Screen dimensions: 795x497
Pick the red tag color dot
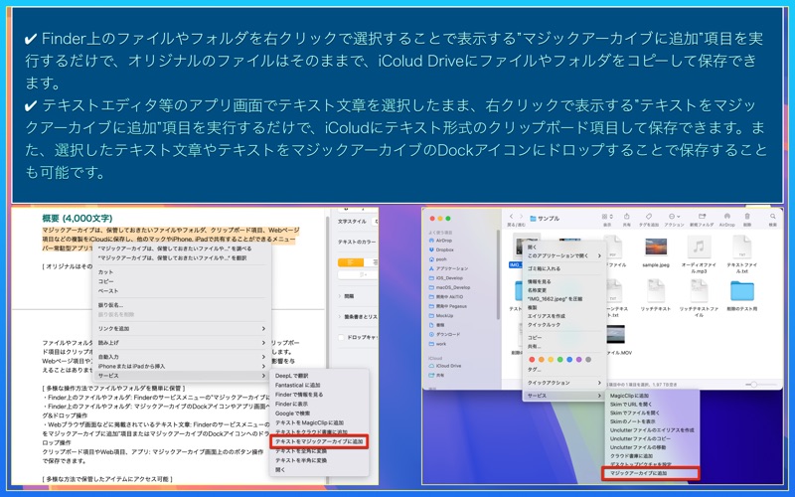pyautogui.click(x=532, y=360)
